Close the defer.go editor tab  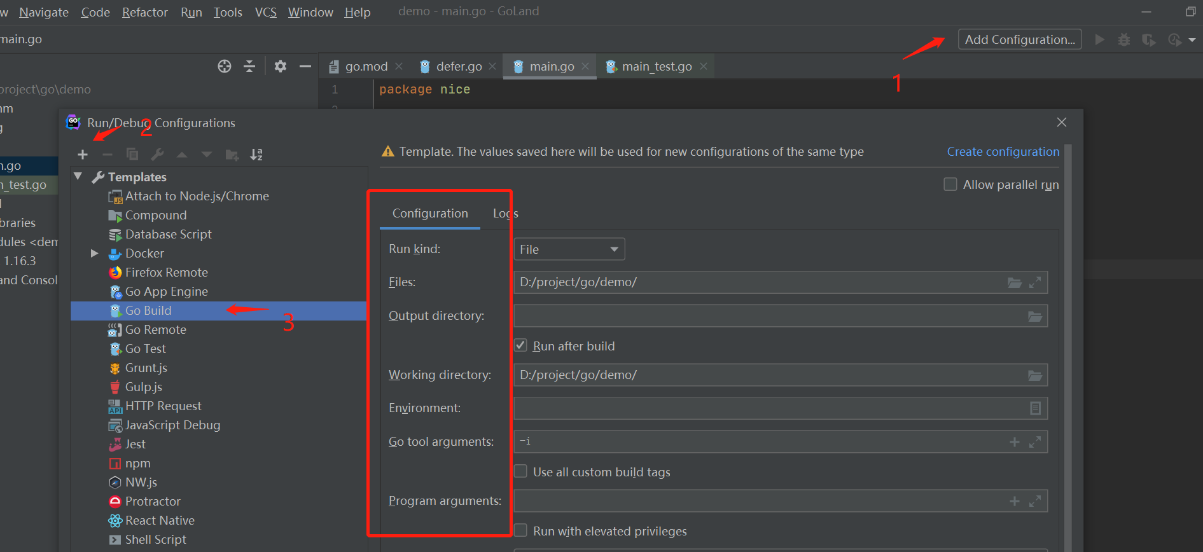(x=492, y=66)
